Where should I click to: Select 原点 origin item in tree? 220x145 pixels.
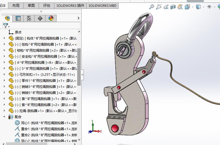pyautogui.click(x=18, y=32)
